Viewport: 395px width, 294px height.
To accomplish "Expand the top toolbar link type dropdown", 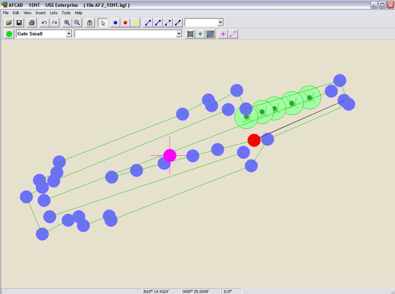I will (220, 23).
